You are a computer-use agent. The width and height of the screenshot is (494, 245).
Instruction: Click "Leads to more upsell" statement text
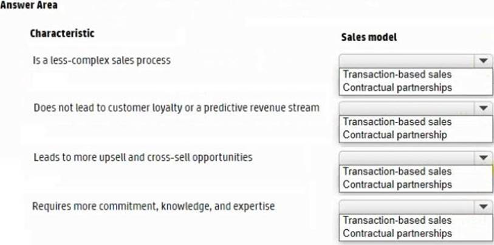tap(142, 157)
